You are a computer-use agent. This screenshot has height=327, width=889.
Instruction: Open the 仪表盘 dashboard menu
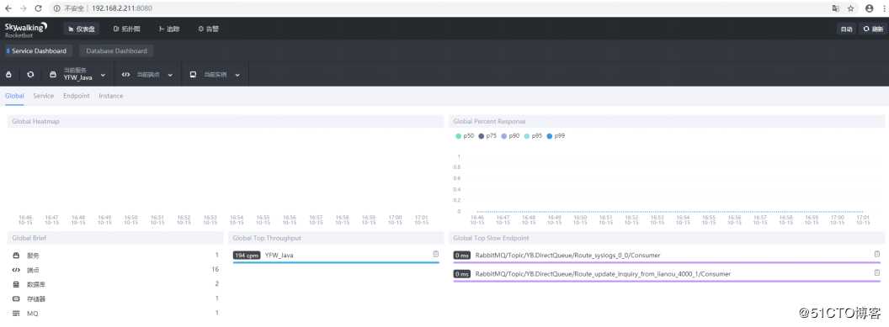click(x=81, y=29)
